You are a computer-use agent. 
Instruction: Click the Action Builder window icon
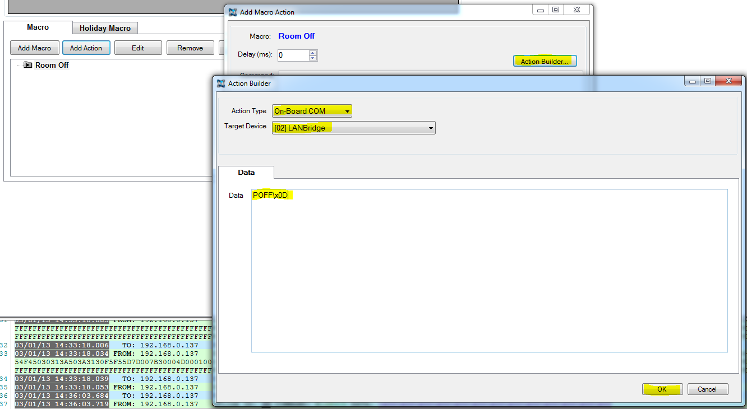[x=221, y=82]
